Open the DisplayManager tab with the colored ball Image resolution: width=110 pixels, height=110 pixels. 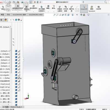pyautogui.click(x=5, y=20)
